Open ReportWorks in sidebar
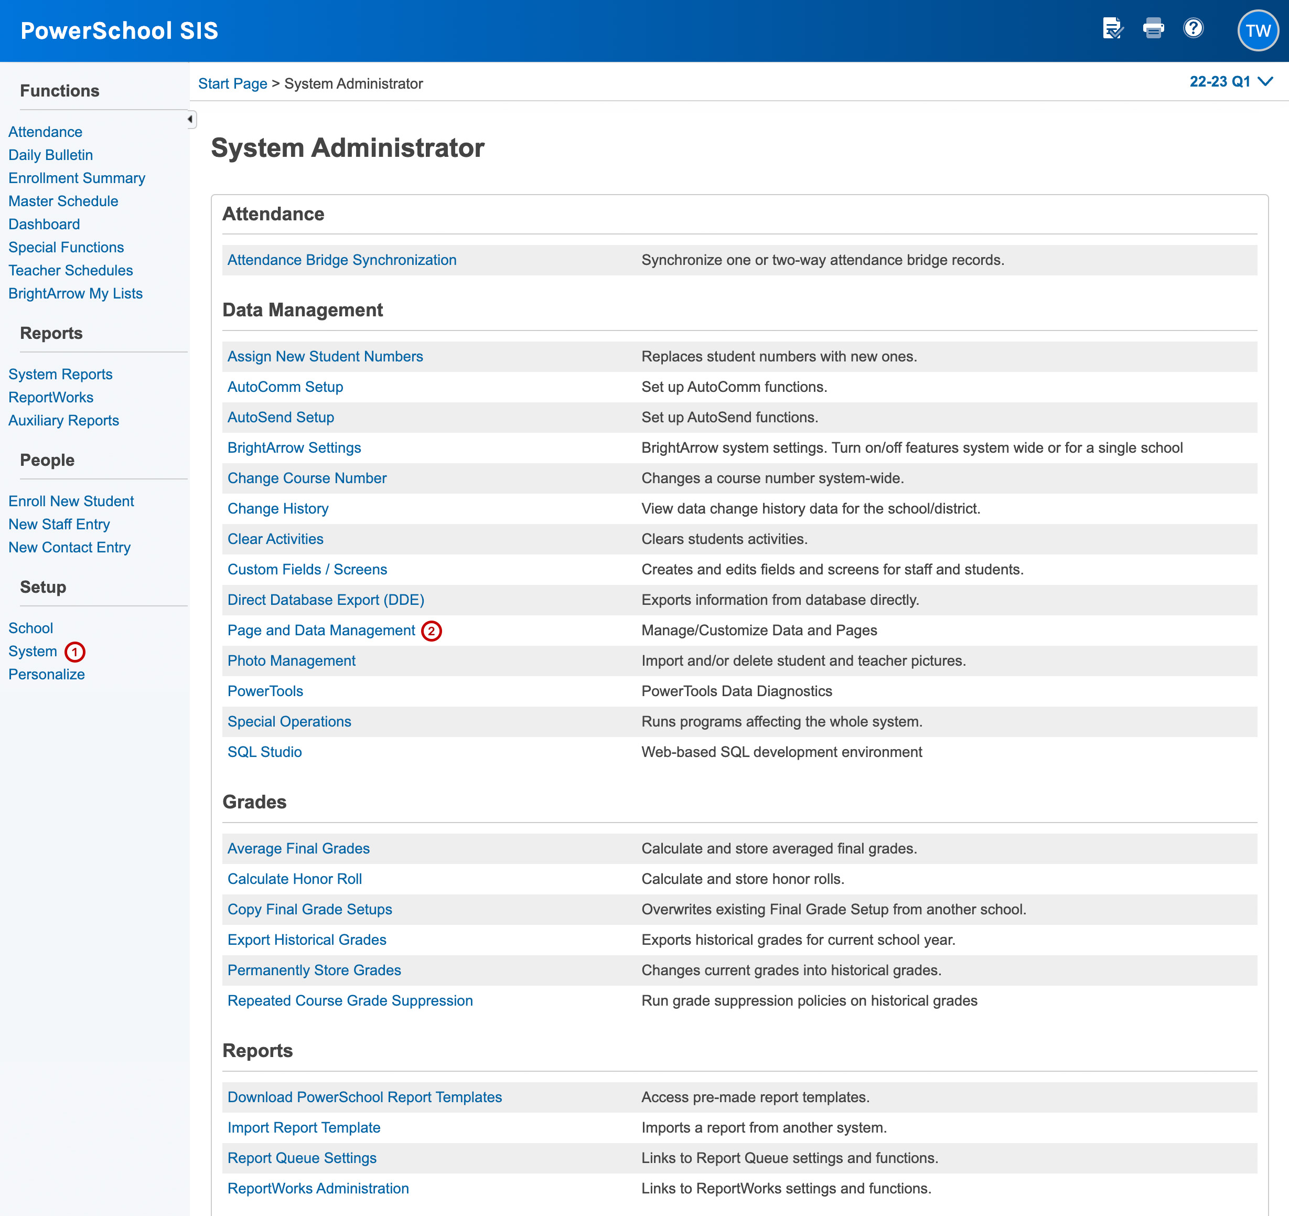The image size is (1289, 1216). pos(50,398)
